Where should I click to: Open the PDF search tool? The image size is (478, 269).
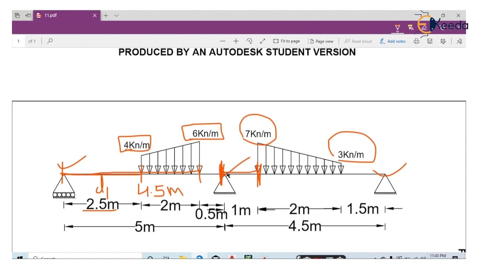click(x=50, y=41)
